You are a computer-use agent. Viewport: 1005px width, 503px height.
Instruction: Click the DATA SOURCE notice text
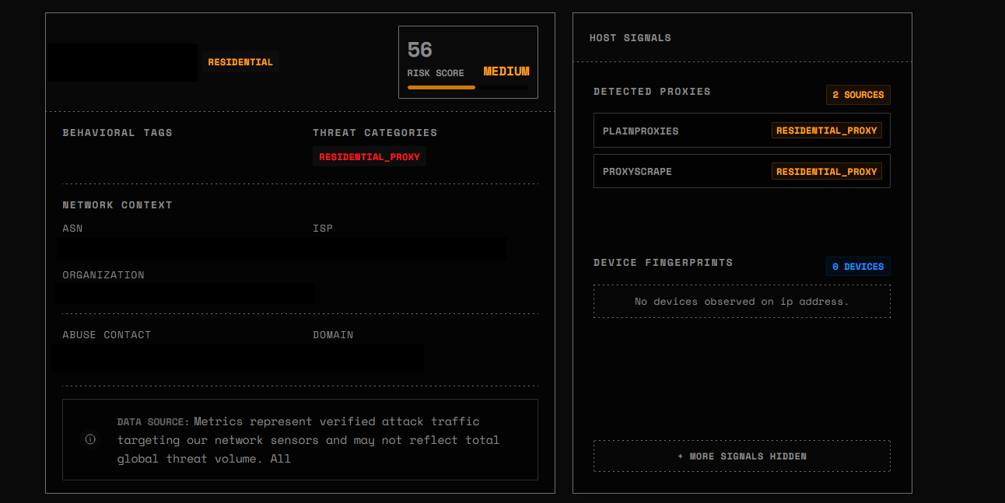coord(309,440)
